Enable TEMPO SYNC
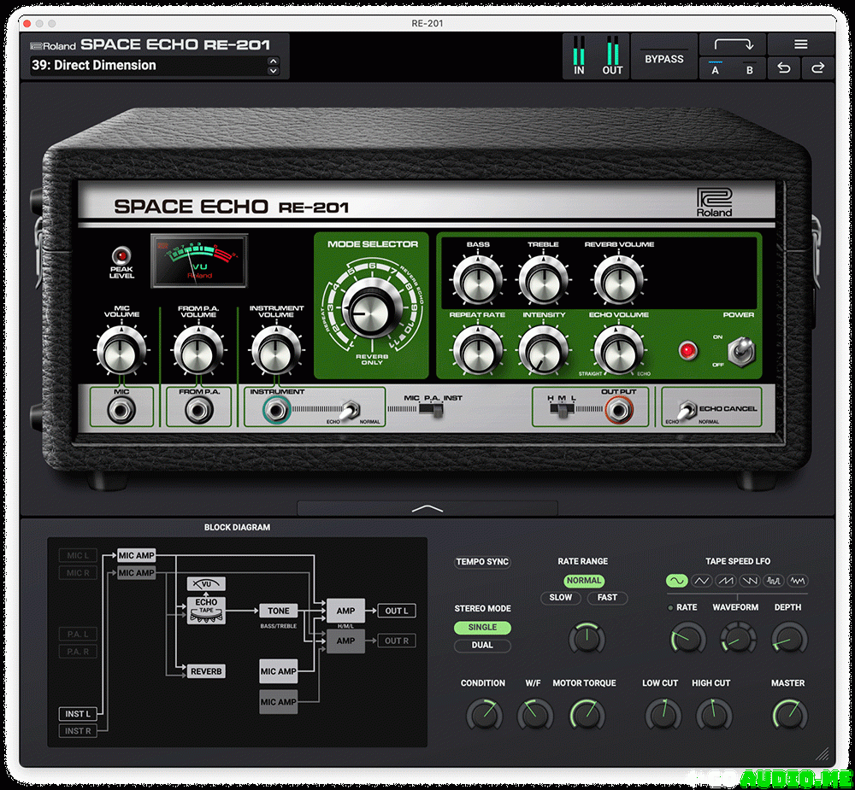 tap(482, 562)
